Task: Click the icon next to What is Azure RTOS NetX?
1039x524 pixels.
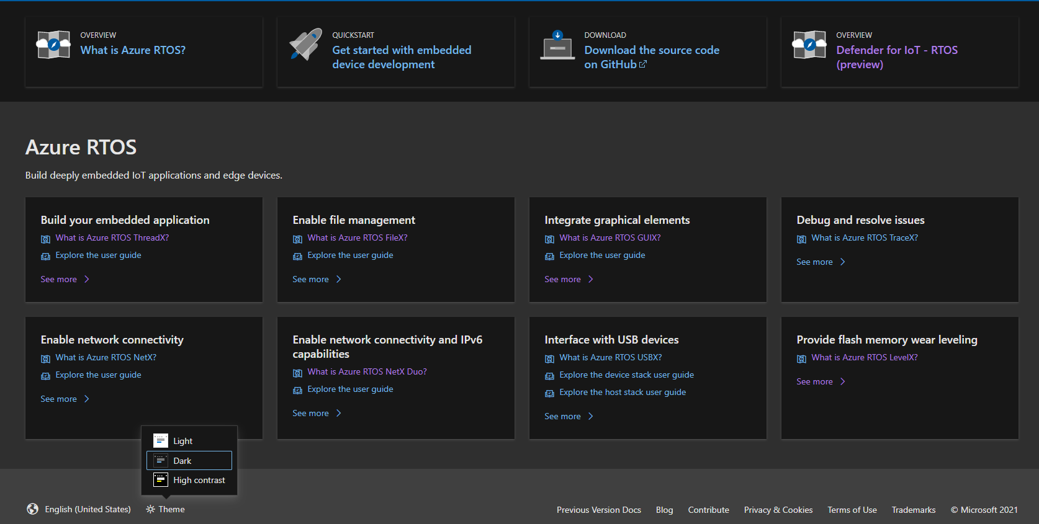Action: point(45,358)
